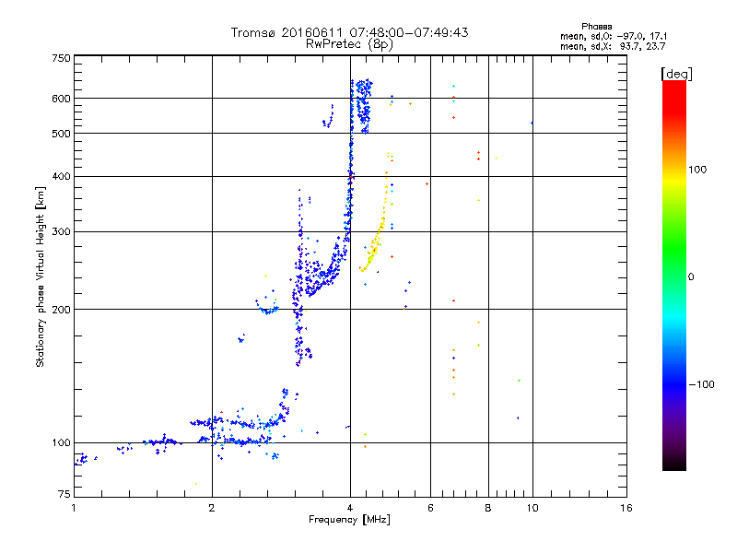Image resolution: width=737 pixels, height=553 pixels.
Task: Click the y-axis tick label '600'
Action: tap(61, 99)
